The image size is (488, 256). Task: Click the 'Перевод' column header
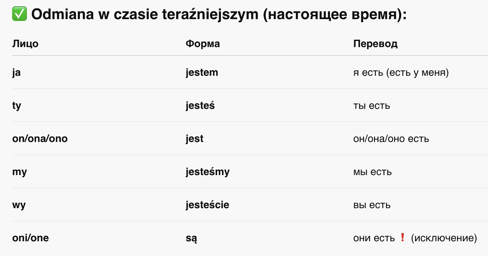(375, 44)
